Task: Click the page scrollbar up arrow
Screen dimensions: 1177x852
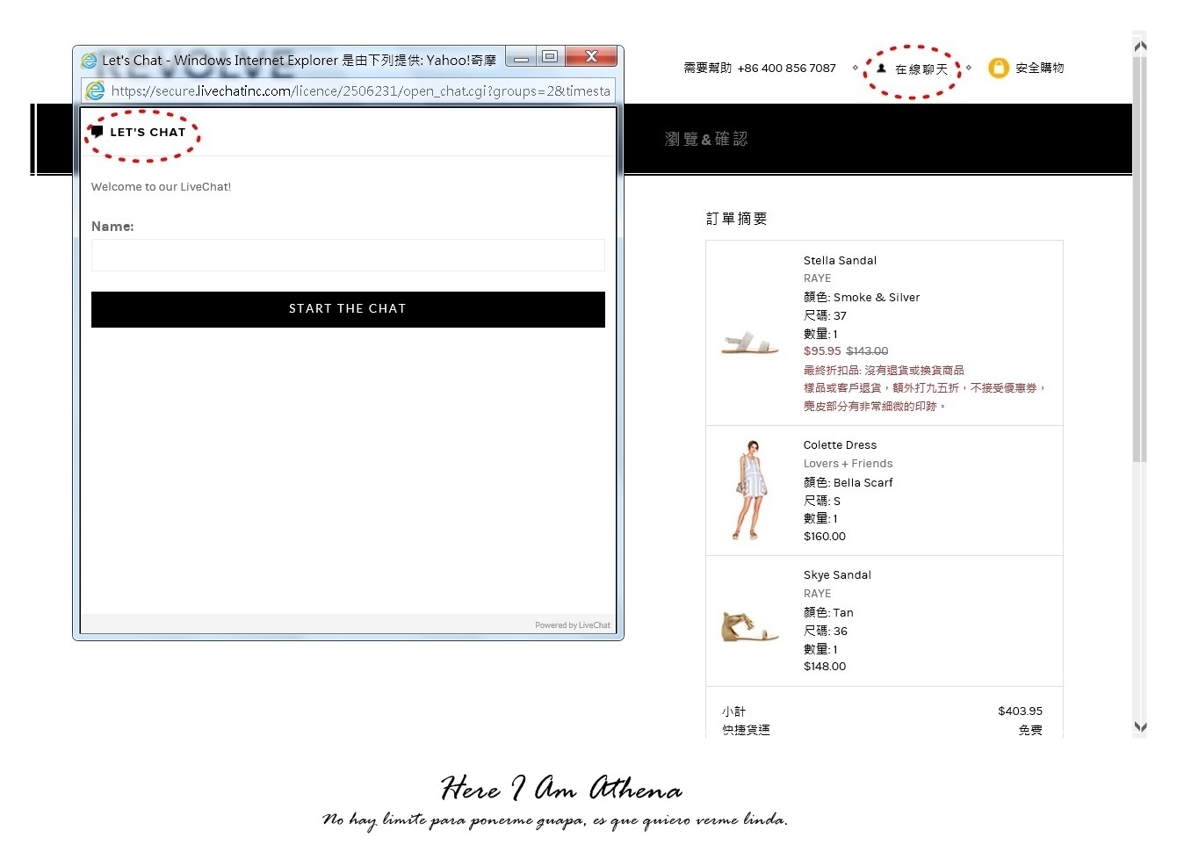Action: click(1140, 46)
